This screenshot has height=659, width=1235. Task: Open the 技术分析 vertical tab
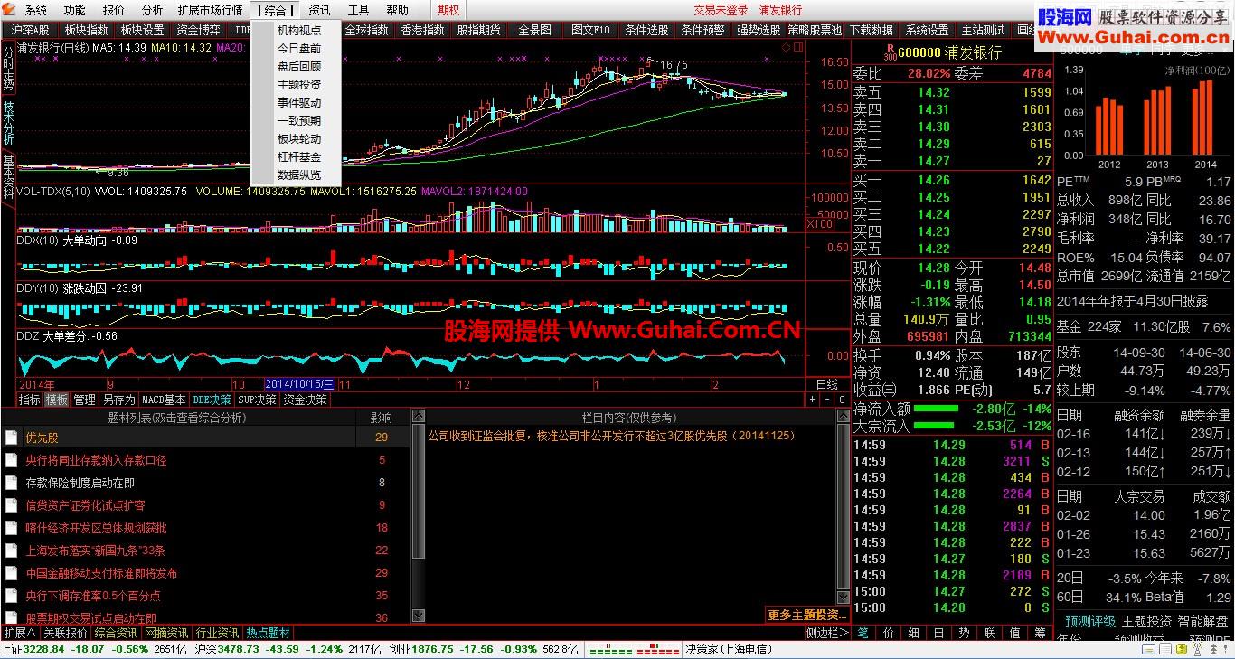coord(8,124)
